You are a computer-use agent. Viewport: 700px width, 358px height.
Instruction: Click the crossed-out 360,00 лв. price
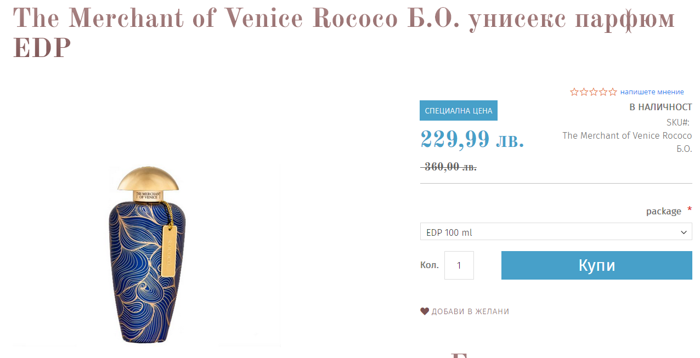(450, 167)
